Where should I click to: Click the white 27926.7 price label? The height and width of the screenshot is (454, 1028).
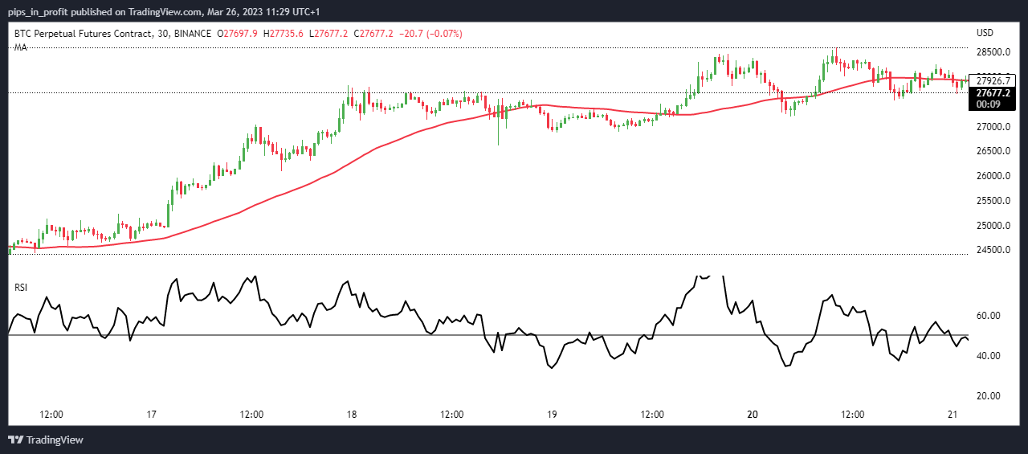coord(993,80)
